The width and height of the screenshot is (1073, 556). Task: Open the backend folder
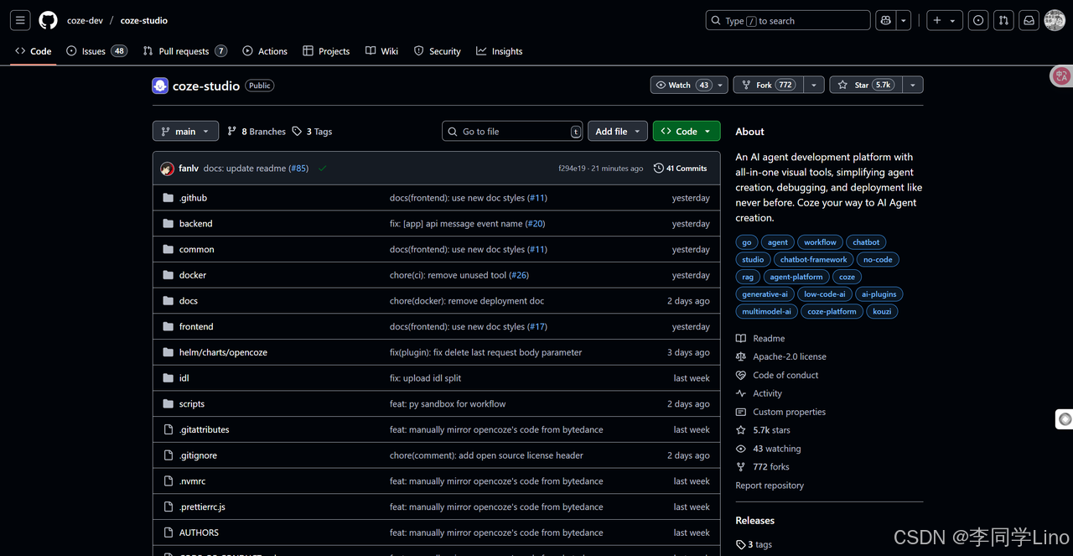point(195,224)
